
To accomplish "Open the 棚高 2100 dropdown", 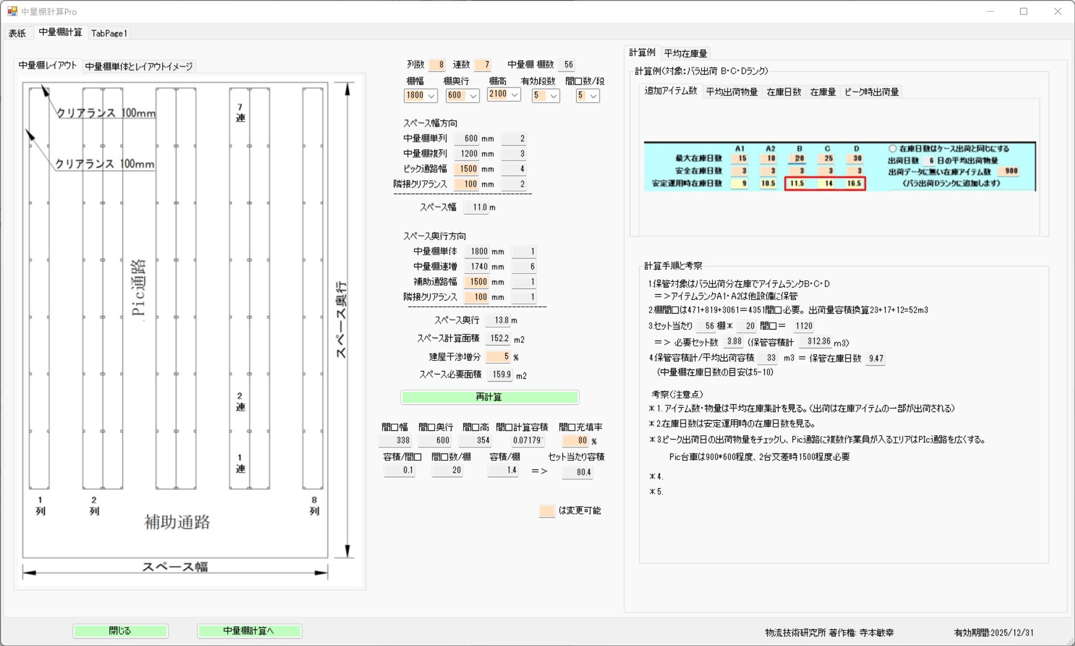I will pyautogui.click(x=514, y=95).
